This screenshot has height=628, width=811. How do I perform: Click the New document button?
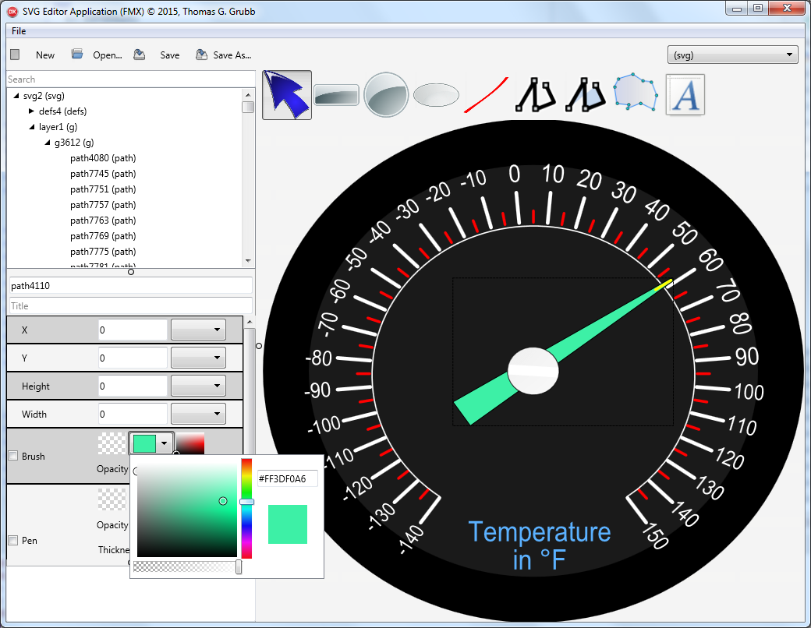pyautogui.click(x=35, y=55)
